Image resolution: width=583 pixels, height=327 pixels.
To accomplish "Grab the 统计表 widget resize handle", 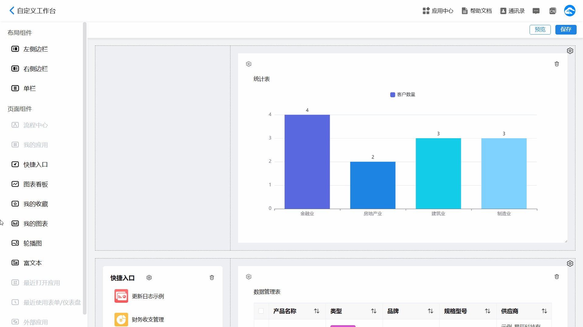I will (566, 241).
